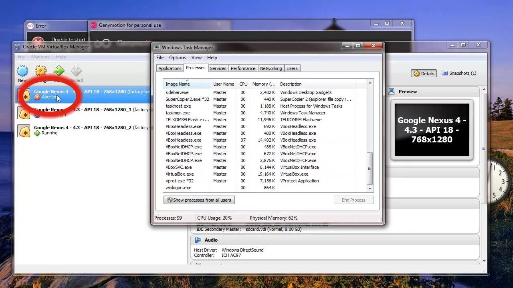Select VBoxSVC.exe process row

[265, 167]
